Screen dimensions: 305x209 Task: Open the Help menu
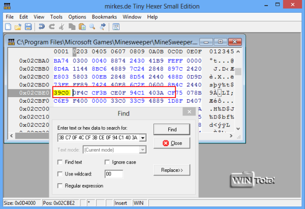click(152, 17)
